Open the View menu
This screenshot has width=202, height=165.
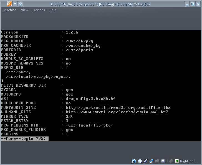[24, 10]
